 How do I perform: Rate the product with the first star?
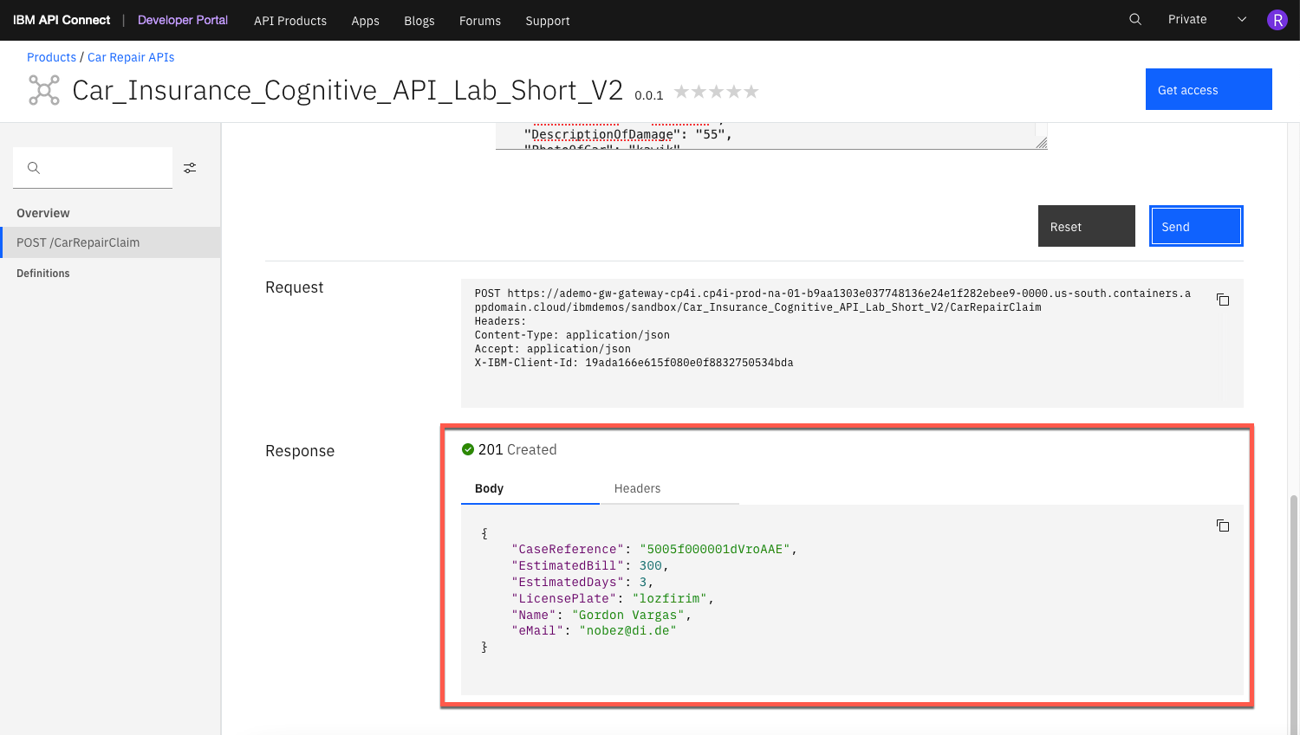tap(682, 92)
